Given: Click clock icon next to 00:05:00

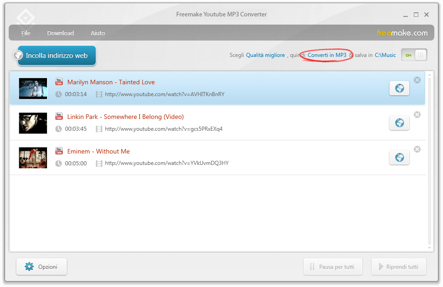Looking at the screenshot, I should click(x=58, y=163).
